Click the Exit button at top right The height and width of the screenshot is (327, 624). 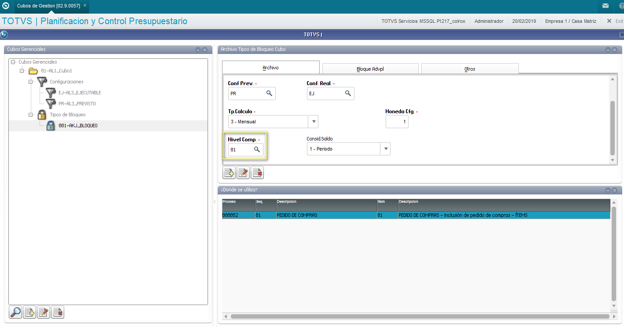[x=615, y=21]
